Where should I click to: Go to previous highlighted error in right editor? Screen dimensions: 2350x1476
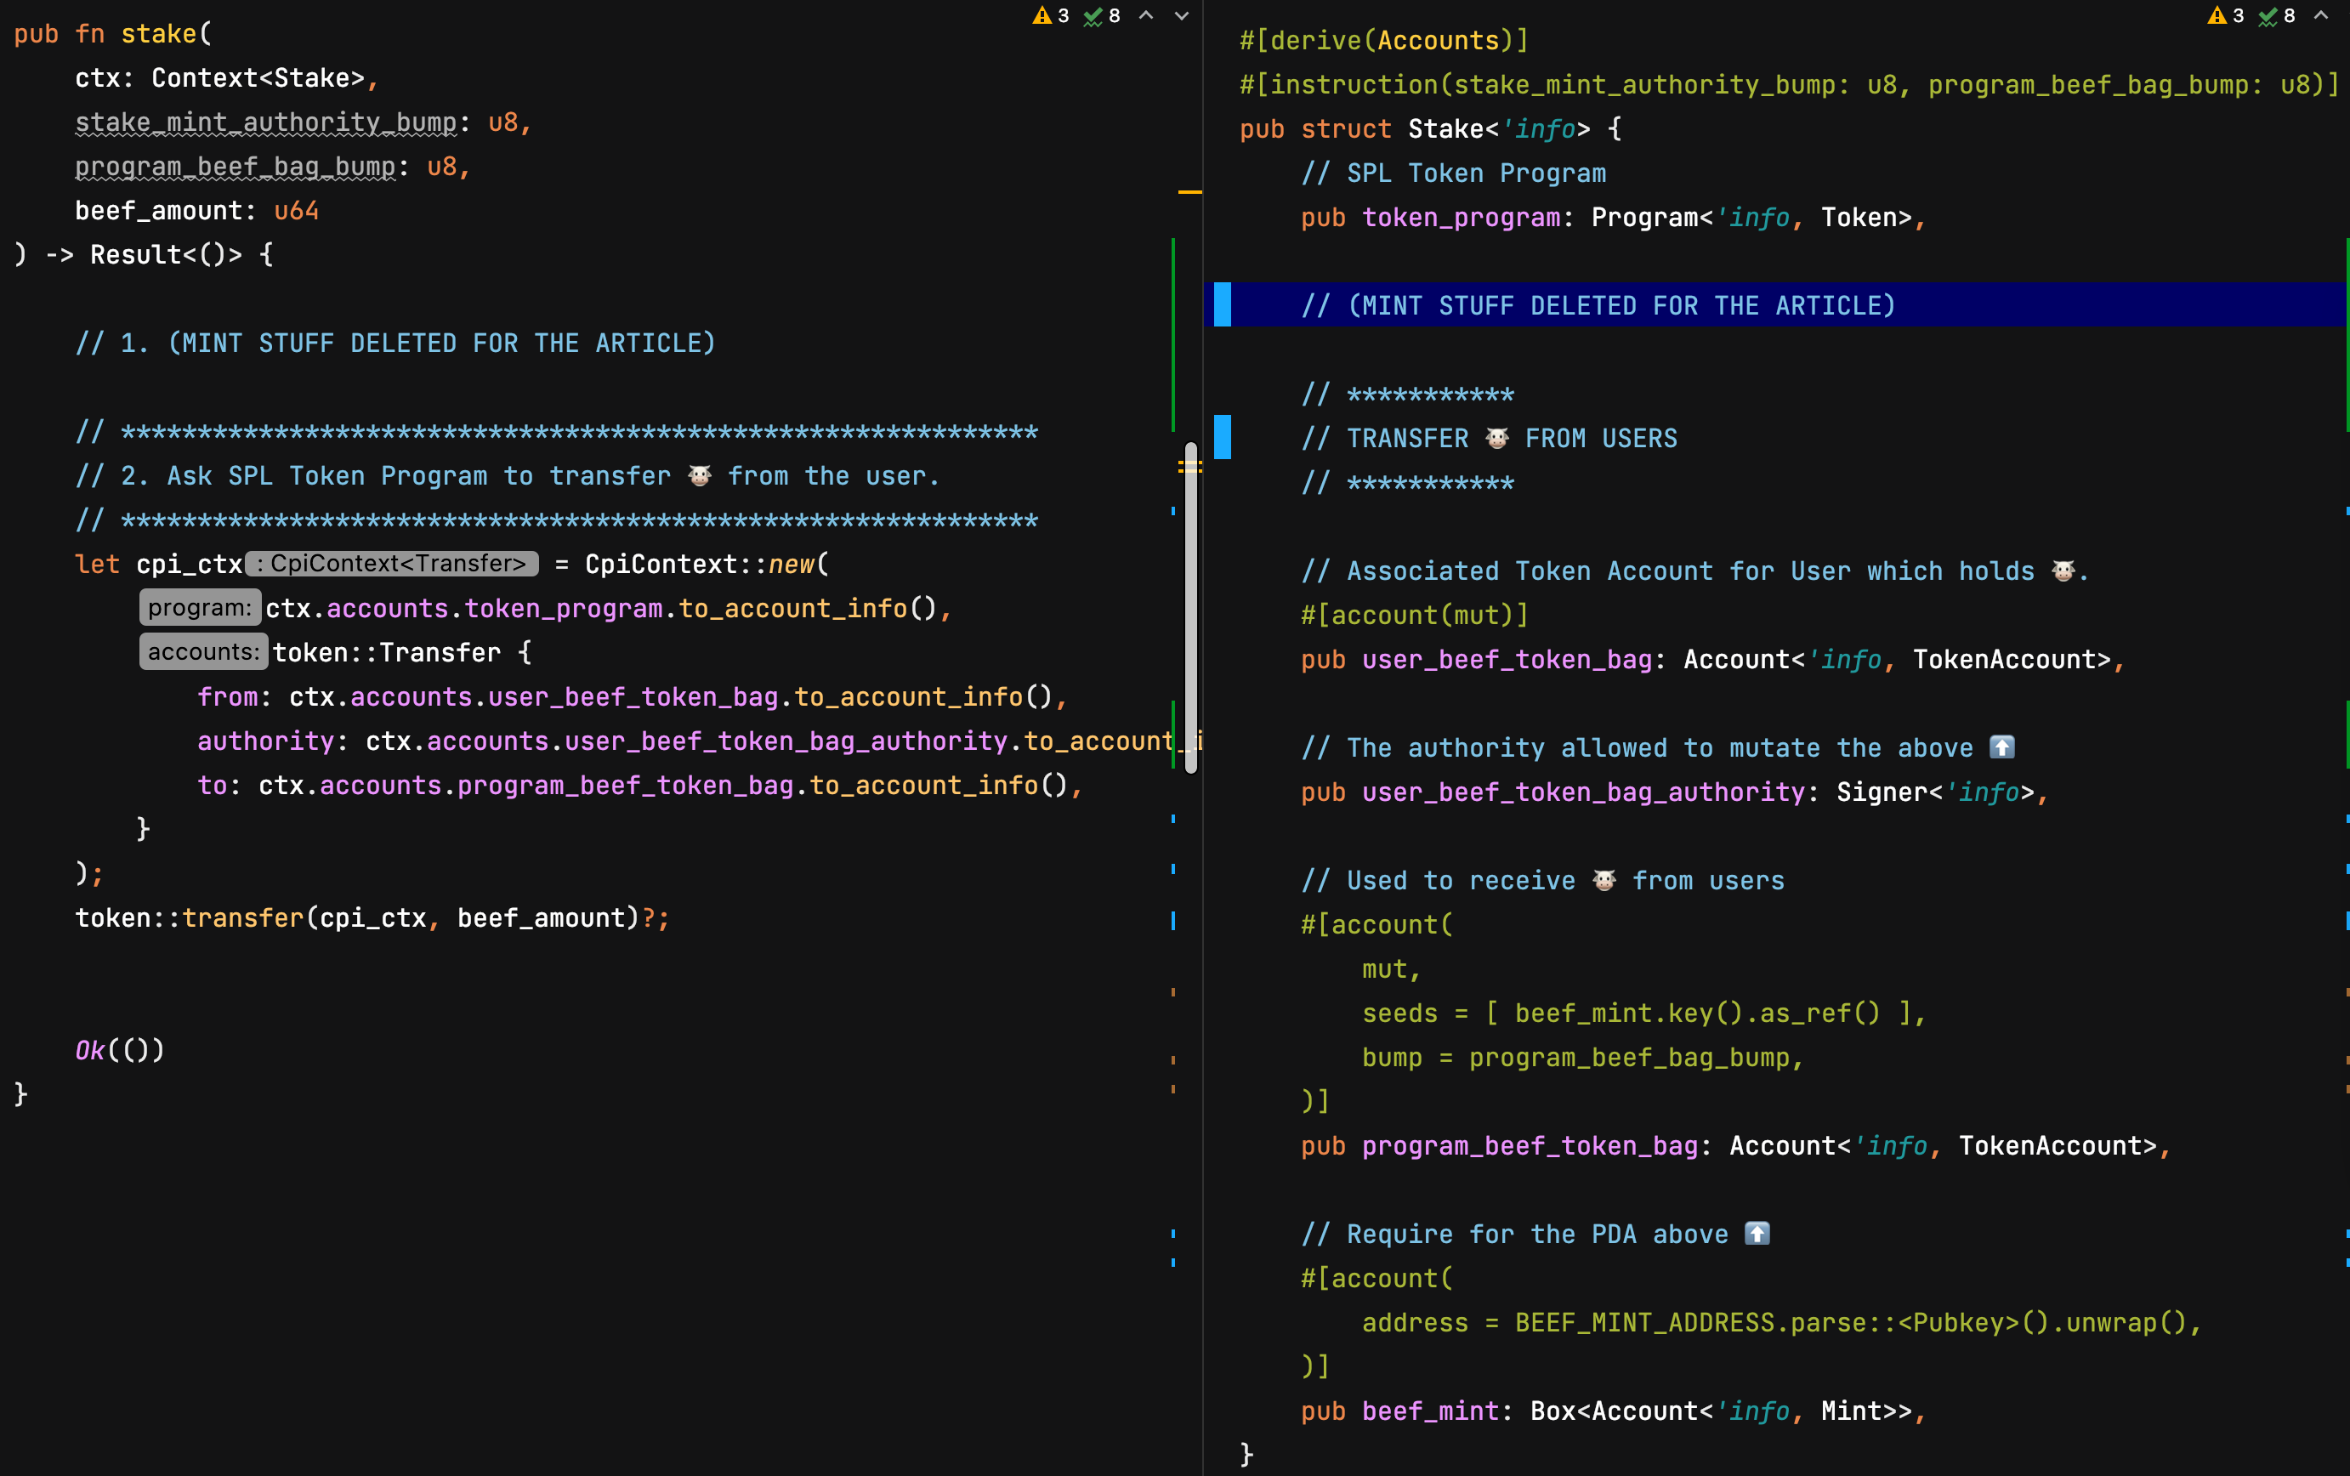(2322, 15)
